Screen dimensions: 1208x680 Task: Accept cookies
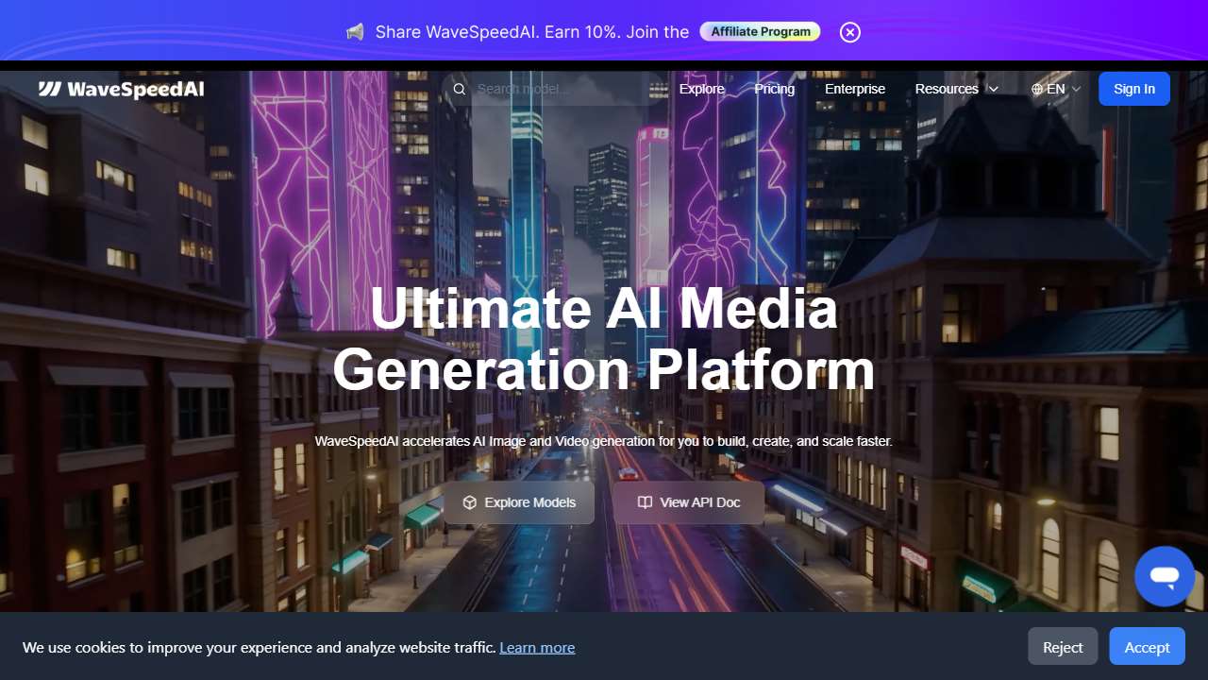click(x=1147, y=647)
